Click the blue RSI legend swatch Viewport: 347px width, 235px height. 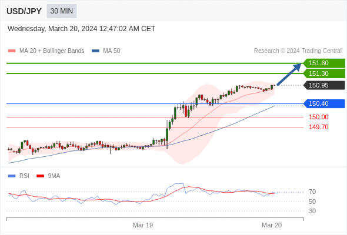(12, 176)
